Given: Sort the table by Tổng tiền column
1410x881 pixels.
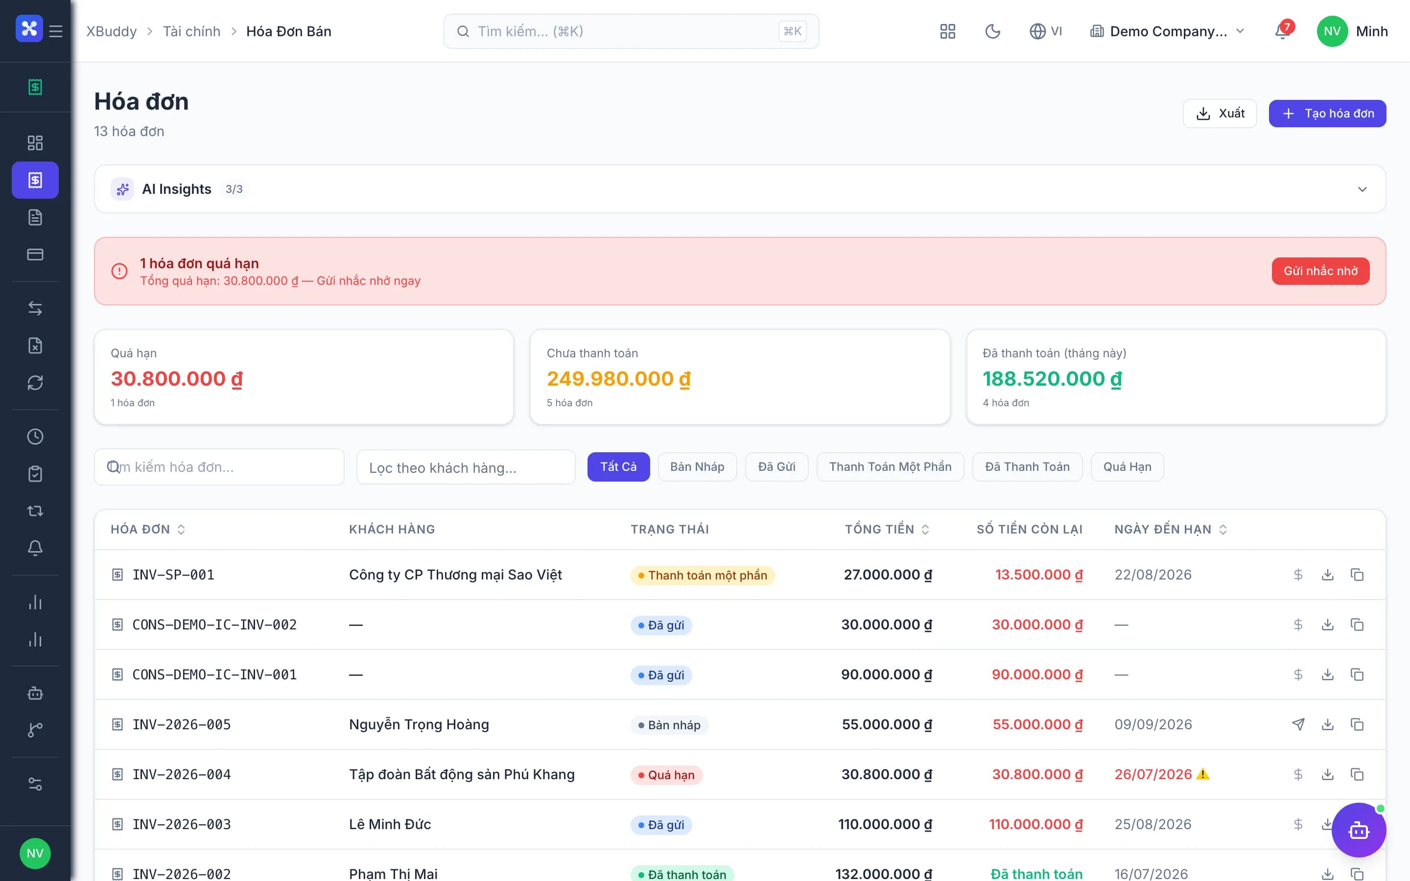Looking at the screenshot, I should (x=887, y=530).
